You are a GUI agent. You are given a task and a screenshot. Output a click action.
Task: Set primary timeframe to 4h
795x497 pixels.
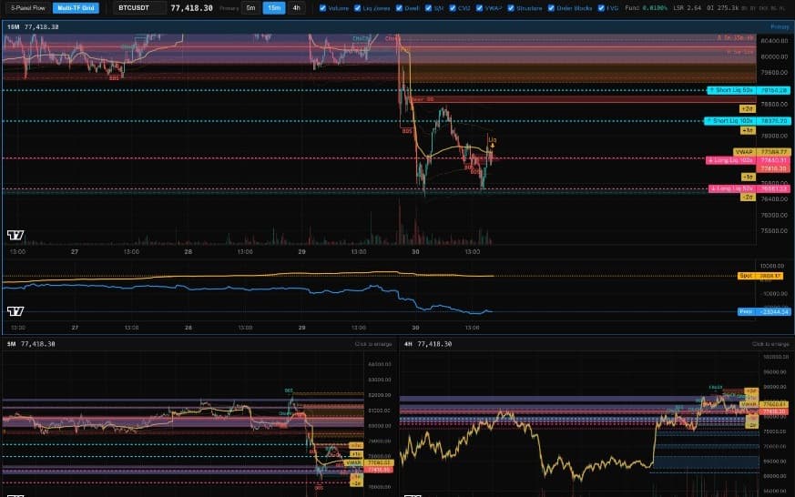(297, 8)
